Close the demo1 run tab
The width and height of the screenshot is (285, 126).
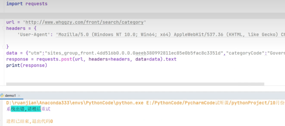tap(19, 96)
